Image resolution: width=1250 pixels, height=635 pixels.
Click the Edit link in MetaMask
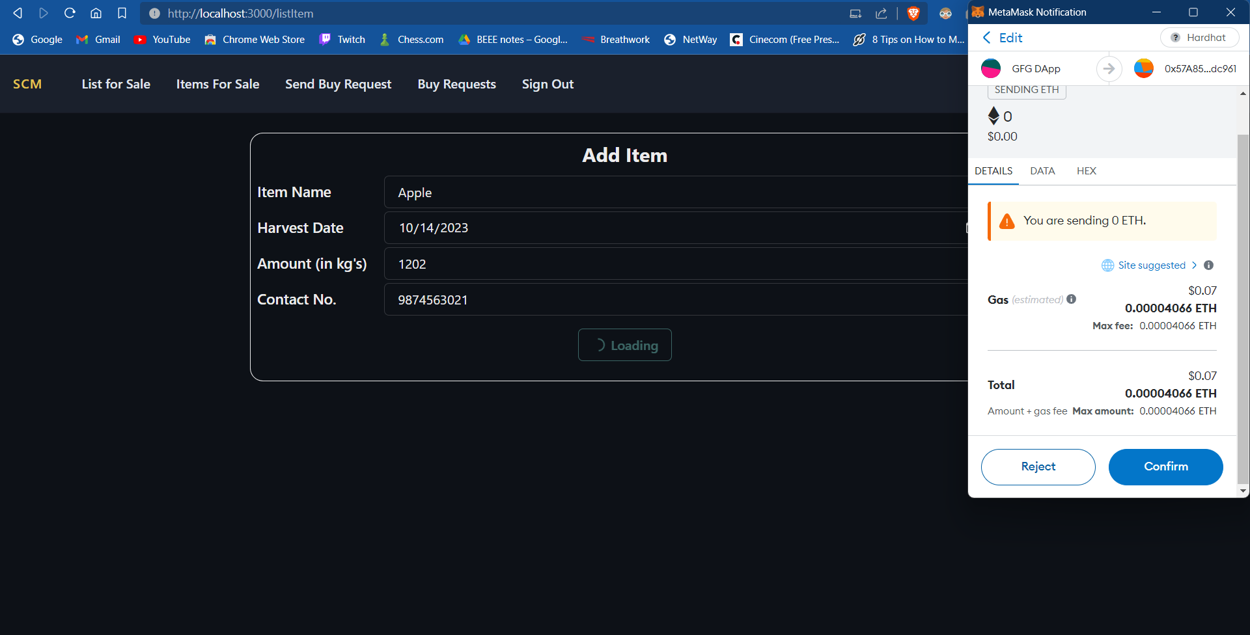click(1010, 38)
